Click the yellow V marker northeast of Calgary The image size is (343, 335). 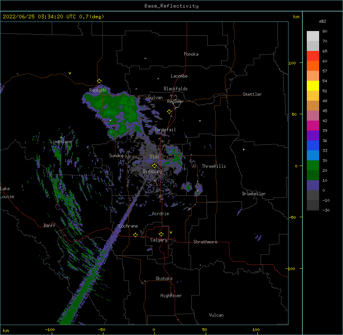pos(171,232)
